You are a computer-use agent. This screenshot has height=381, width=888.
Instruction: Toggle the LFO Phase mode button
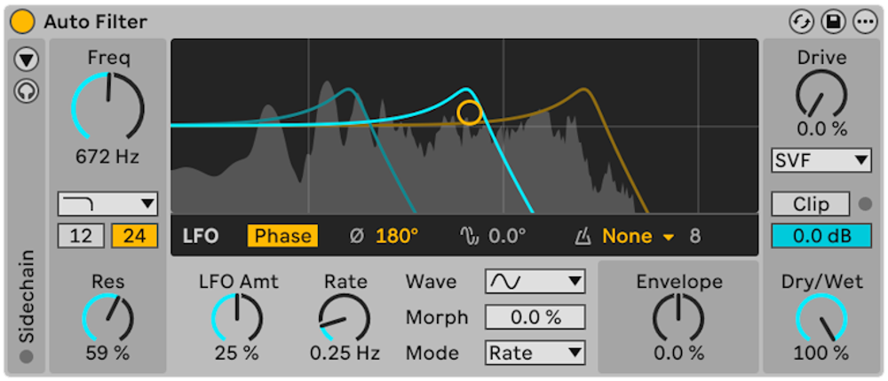click(x=282, y=237)
